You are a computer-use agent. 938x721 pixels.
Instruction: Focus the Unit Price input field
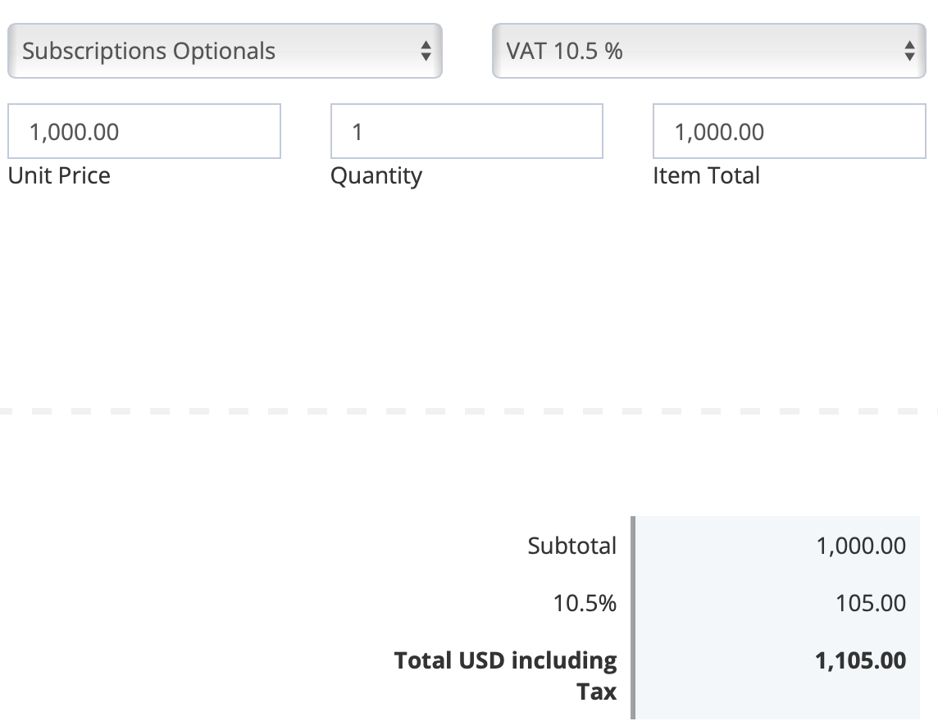(144, 131)
